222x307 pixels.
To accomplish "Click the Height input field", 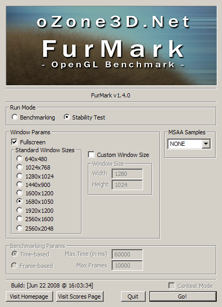I will click(127, 185).
